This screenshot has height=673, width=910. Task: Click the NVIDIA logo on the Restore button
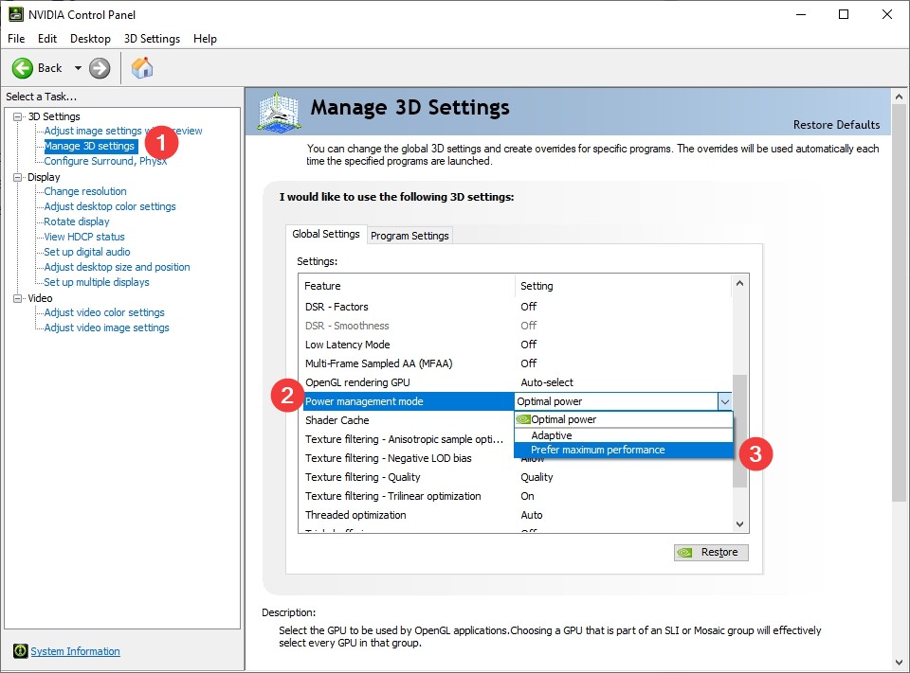[684, 553]
